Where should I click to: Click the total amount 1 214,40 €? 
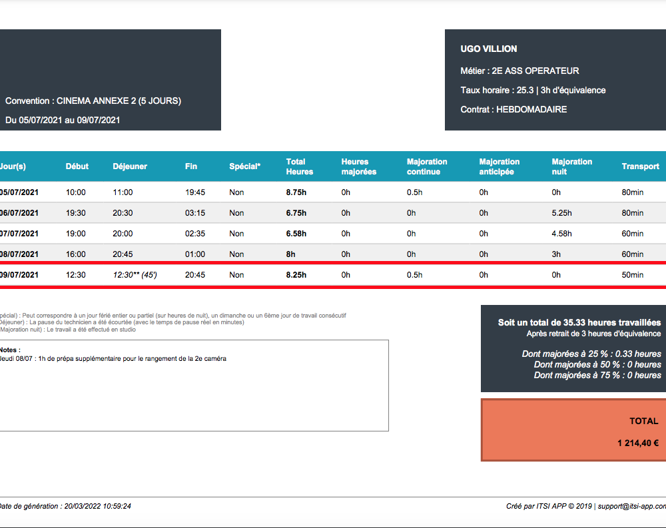pos(638,443)
